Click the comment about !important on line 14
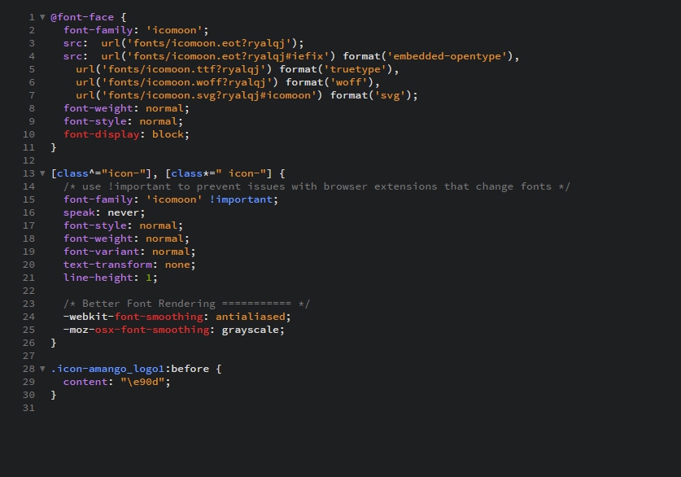The image size is (681, 477). tap(316, 186)
